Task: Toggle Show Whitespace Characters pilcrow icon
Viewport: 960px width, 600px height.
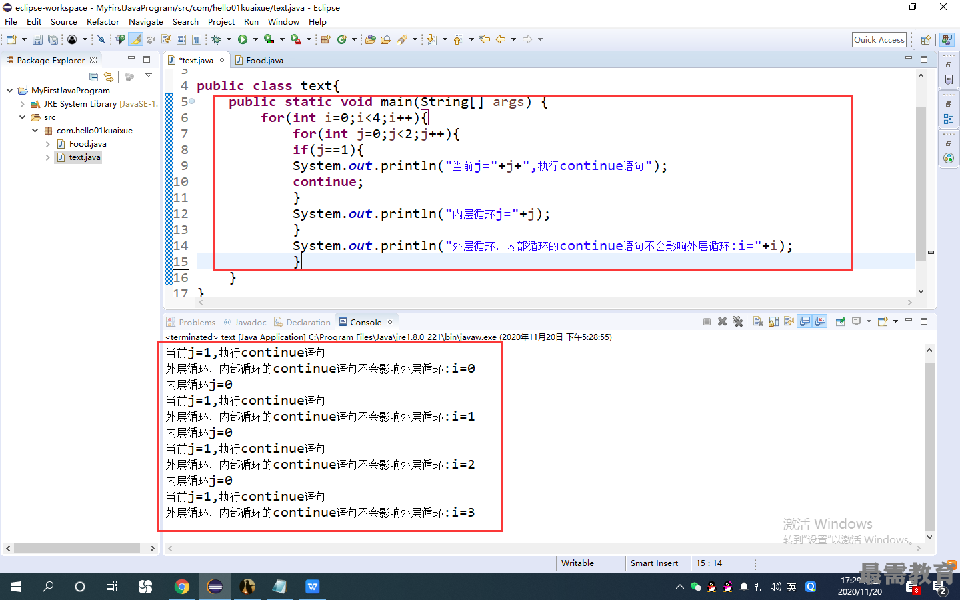Action: tap(196, 39)
